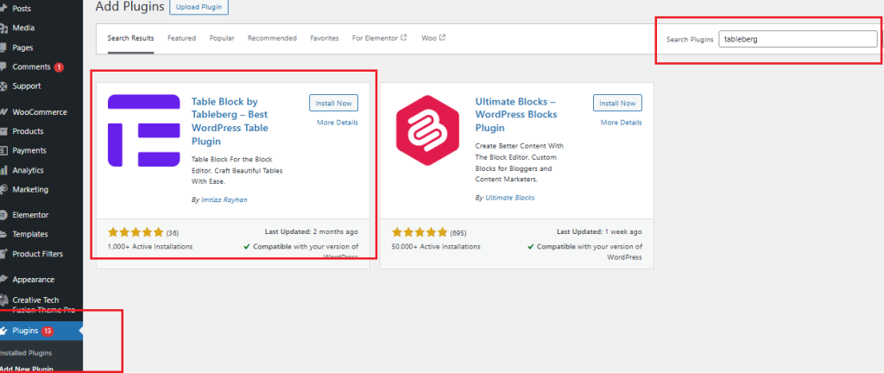Open the Table Block by Tableberg title link
The image size is (884, 373).
[x=230, y=121]
